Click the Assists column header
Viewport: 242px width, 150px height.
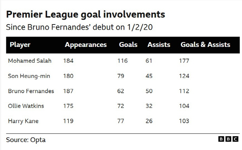[x=159, y=45]
